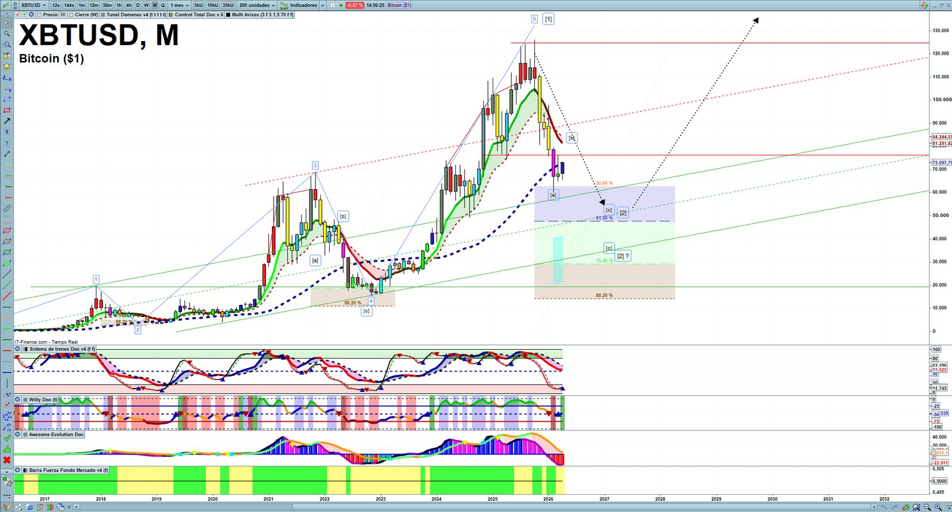Viewport: 952px width, 512px height.
Task: Open the price list settings icon
Action: point(63,15)
